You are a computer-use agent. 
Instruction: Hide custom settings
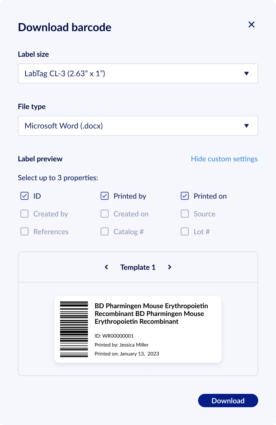pos(224,159)
